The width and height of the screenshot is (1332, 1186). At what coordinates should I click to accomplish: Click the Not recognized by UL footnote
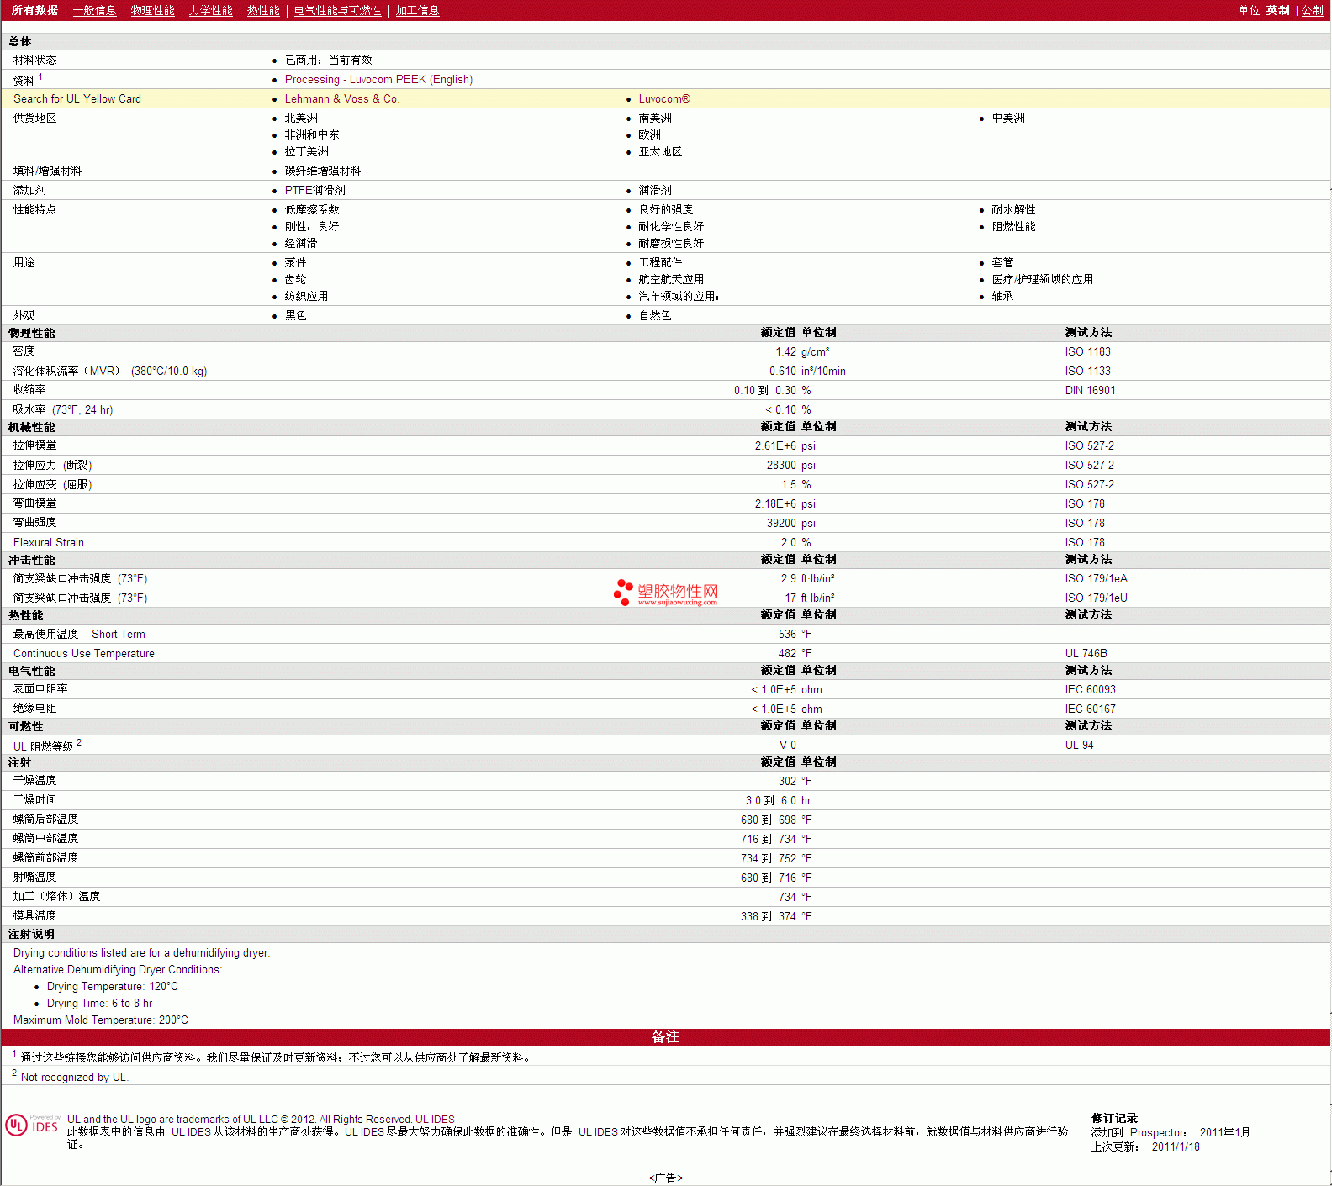pyautogui.click(x=74, y=1077)
